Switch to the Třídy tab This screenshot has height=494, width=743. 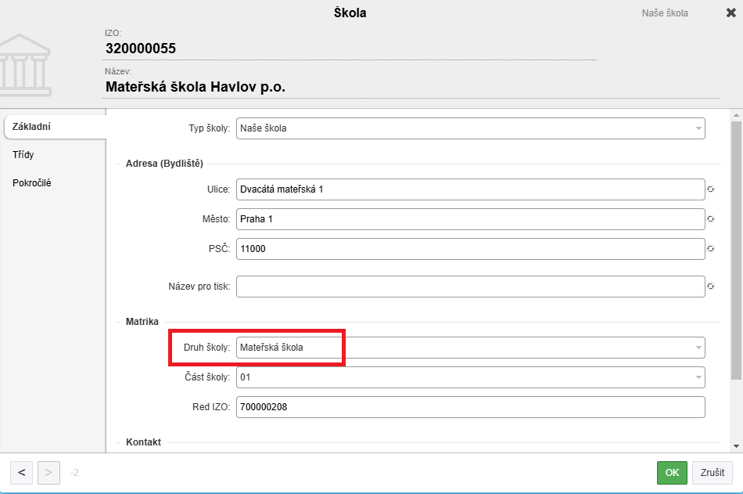point(23,155)
